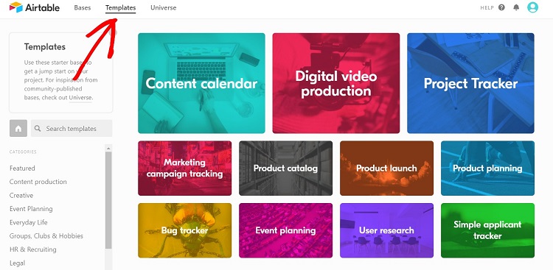The image size is (553, 270).
Task: Click the home icon beside template search
Action: pos(18,129)
